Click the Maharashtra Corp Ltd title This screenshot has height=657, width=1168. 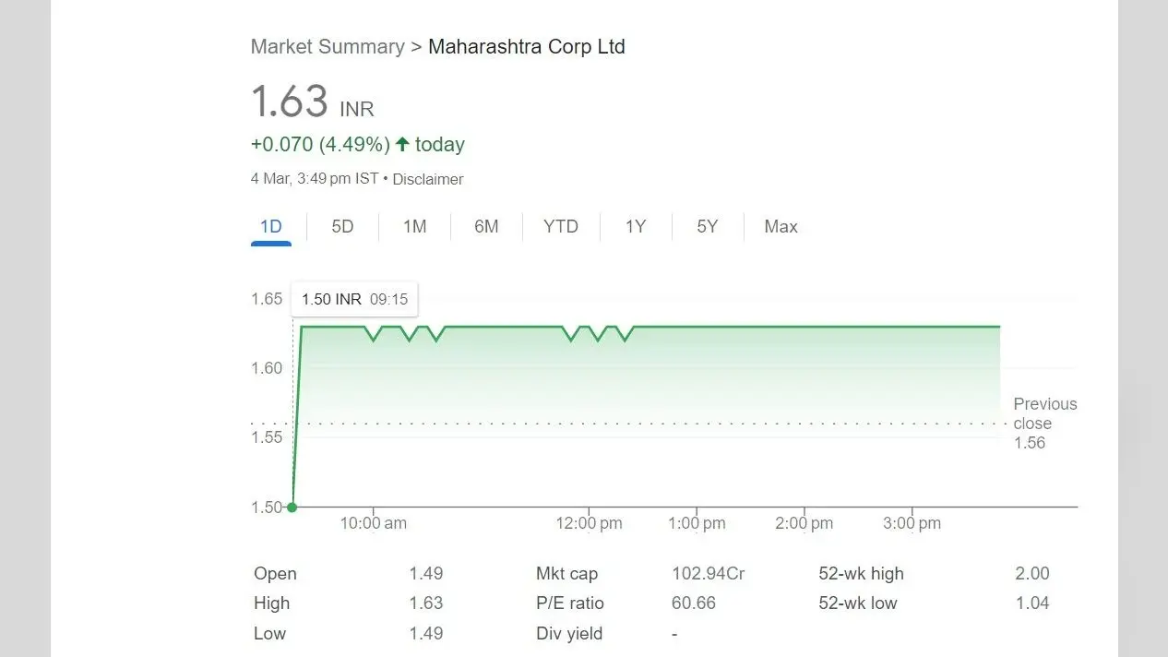(x=527, y=47)
